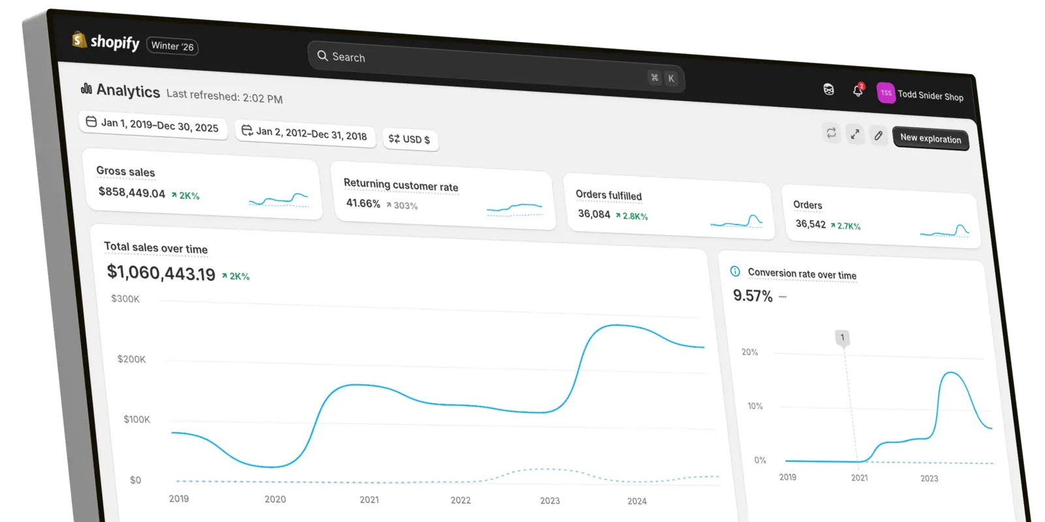This screenshot has width=1045, height=522.
Task: Click the Gross sales sparkline chart
Action: [279, 200]
